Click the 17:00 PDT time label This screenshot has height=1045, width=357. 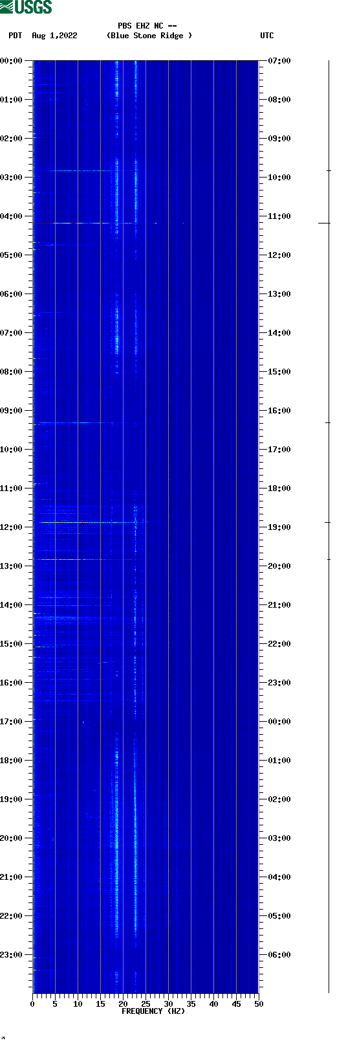[x=12, y=722]
